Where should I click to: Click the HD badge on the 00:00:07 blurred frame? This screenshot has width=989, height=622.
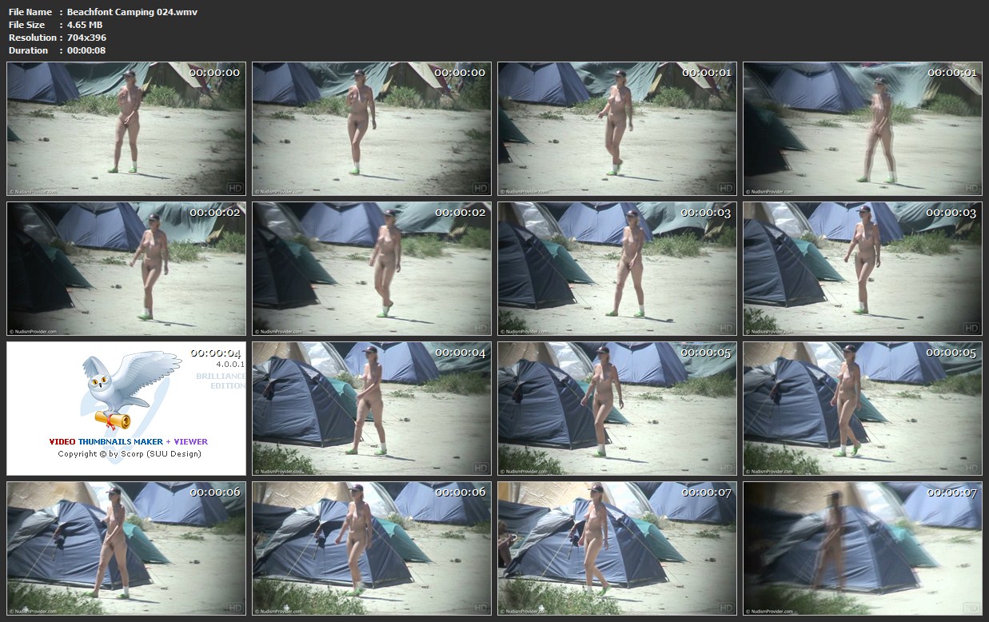[x=971, y=607]
